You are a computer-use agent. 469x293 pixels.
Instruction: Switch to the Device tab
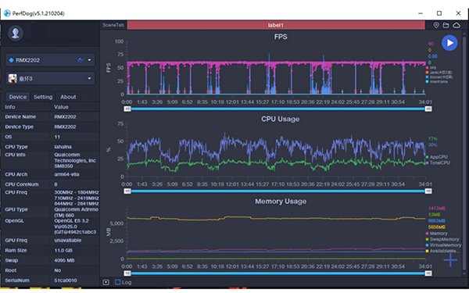(18, 97)
